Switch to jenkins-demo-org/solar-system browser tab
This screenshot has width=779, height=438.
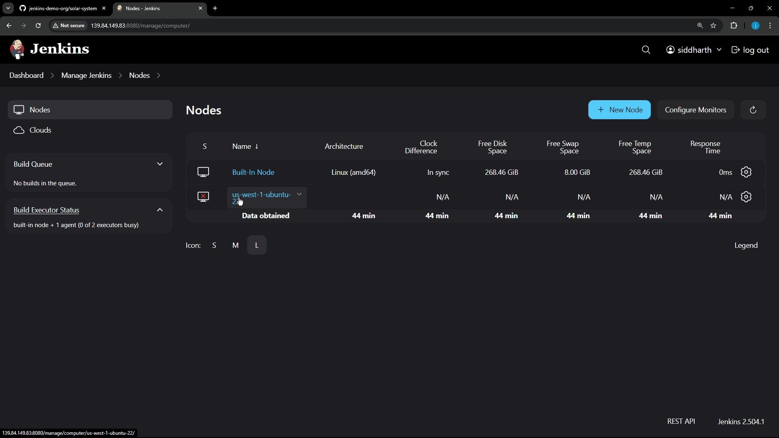(x=63, y=8)
